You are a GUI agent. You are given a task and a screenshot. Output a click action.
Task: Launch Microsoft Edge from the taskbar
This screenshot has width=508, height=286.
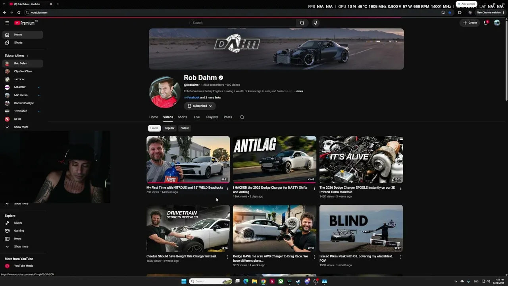click(246, 281)
